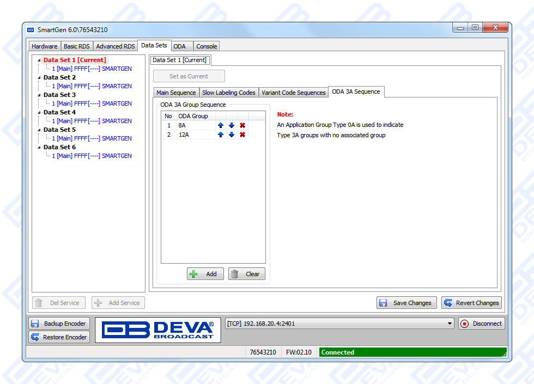The height and width of the screenshot is (384, 534).
Task: Click the DEVA Broadcast logo
Action: pos(158,330)
